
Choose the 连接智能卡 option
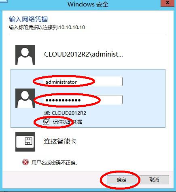click(x=60, y=141)
